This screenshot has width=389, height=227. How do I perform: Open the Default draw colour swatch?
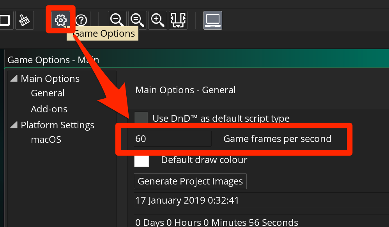(141, 160)
